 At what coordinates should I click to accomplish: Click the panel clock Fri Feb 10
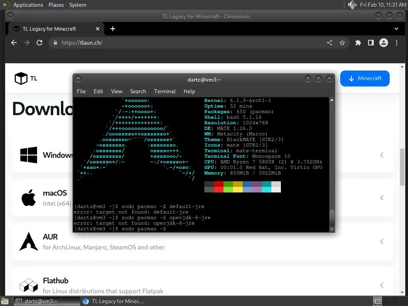click(x=383, y=5)
